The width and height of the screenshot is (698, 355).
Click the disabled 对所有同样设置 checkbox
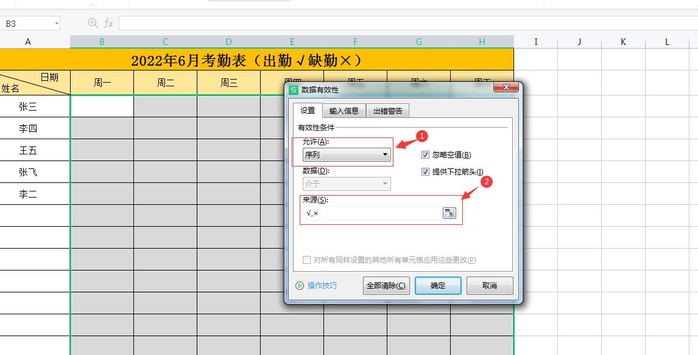tap(306, 260)
